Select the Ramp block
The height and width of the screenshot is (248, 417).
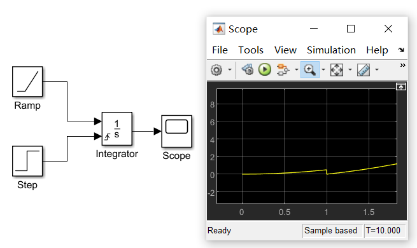27,81
